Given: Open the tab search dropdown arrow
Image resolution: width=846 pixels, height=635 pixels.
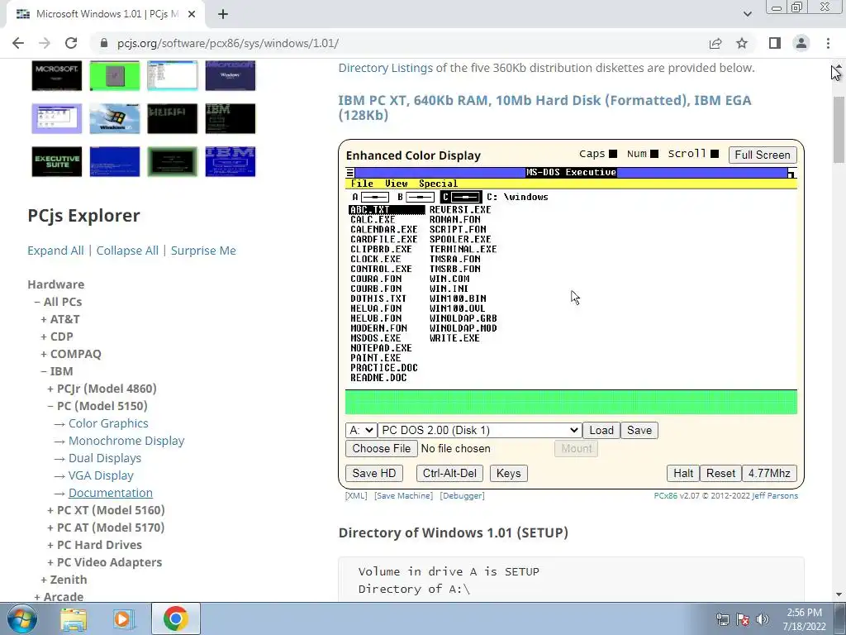Looking at the screenshot, I should [747, 14].
